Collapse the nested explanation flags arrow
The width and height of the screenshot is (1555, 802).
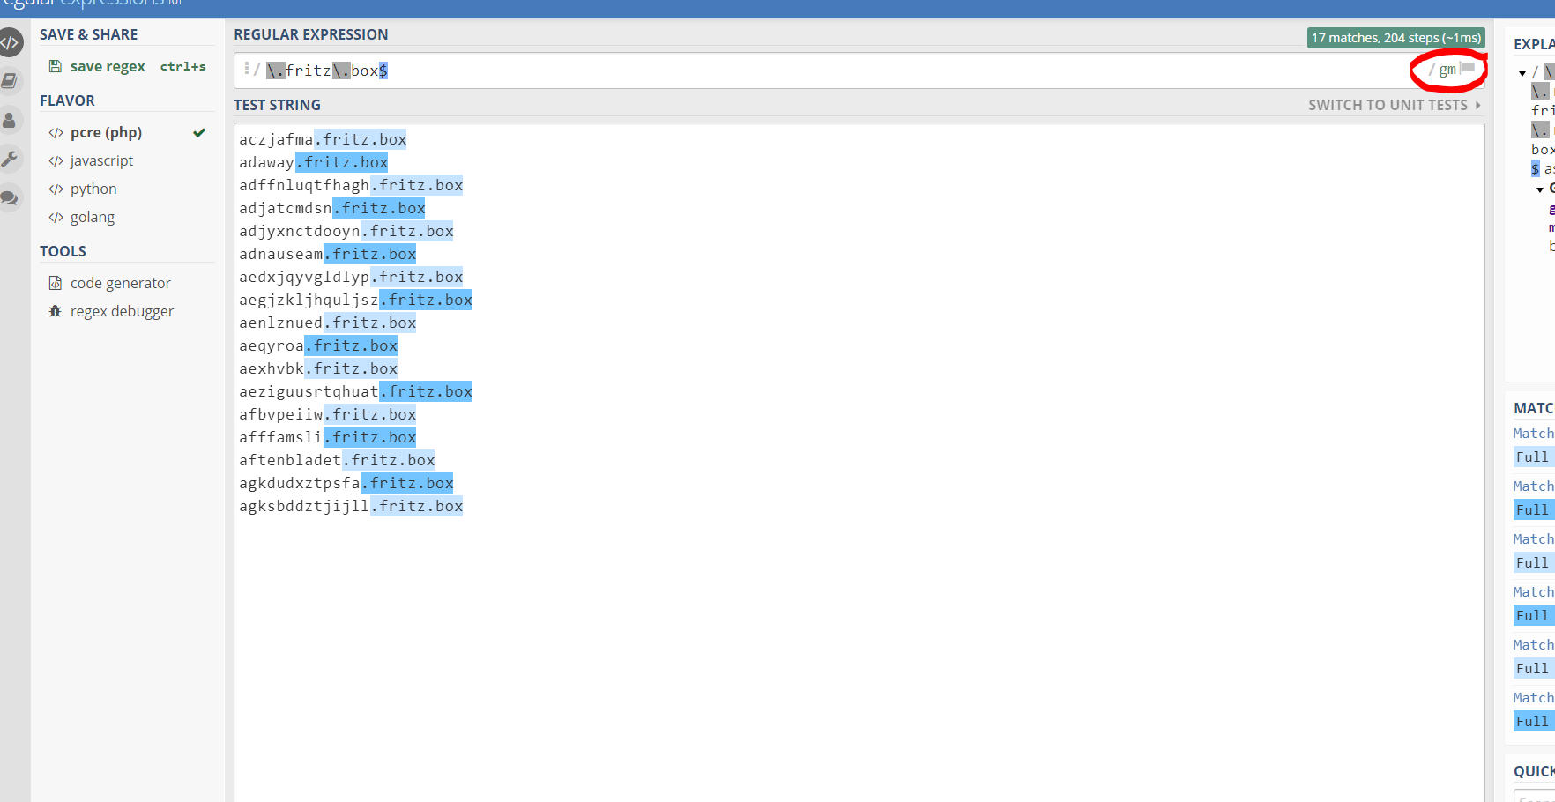pos(1540,189)
